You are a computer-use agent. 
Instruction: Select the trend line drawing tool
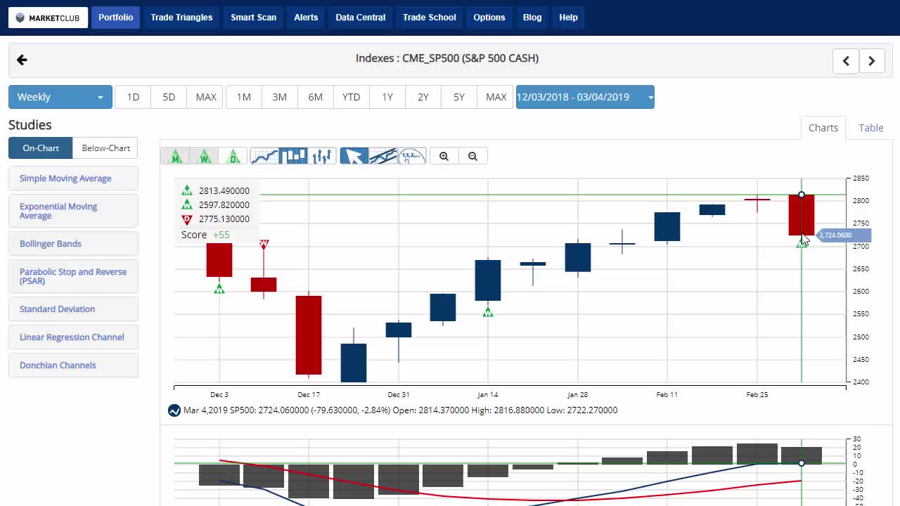[x=383, y=156]
